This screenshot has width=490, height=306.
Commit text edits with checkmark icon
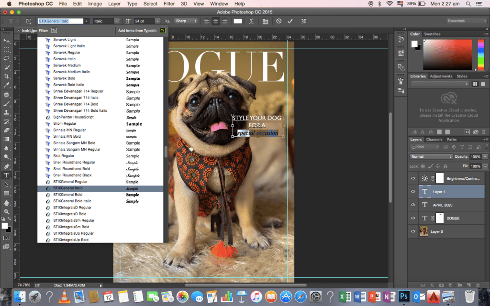tap(290, 21)
